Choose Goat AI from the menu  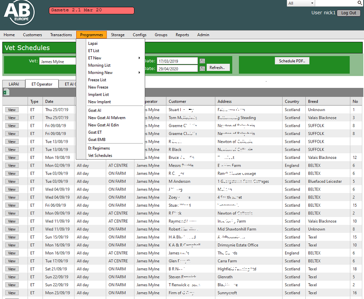pyautogui.click(x=95, y=110)
